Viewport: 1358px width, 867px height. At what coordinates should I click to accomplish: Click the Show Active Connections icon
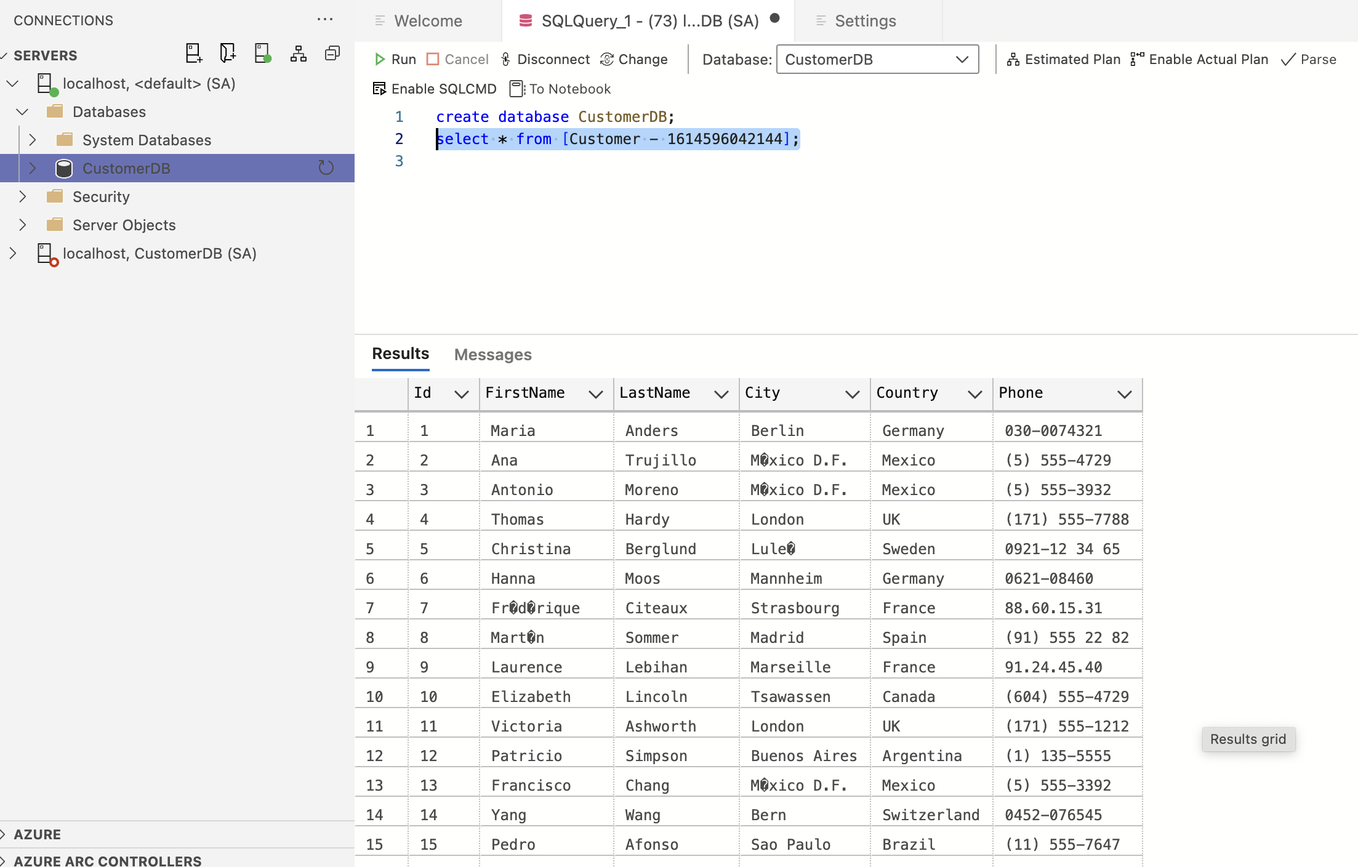263,54
